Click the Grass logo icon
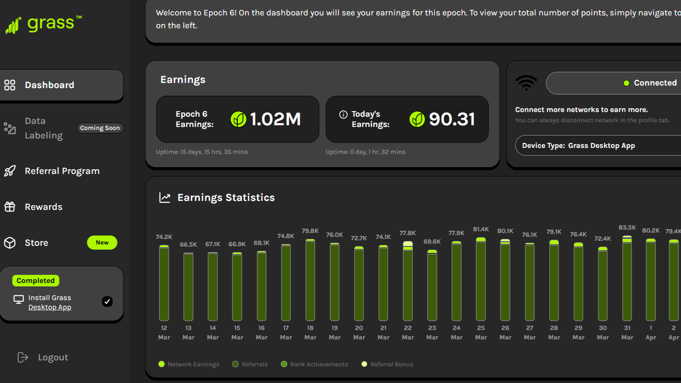The image size is (681, 383). (x=13, y=26)
